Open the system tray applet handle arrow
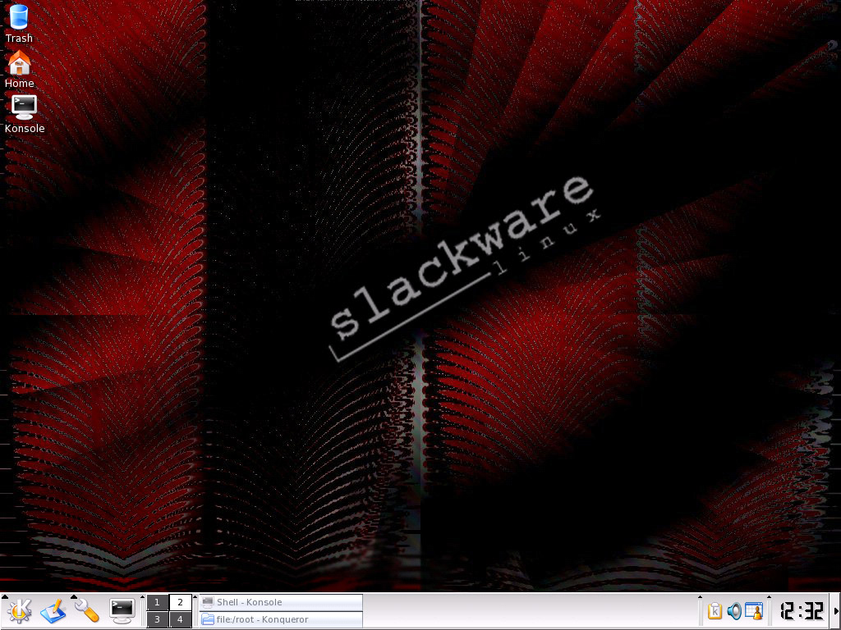The height and width of the screenshot is (630, 841). pos(700,597)
